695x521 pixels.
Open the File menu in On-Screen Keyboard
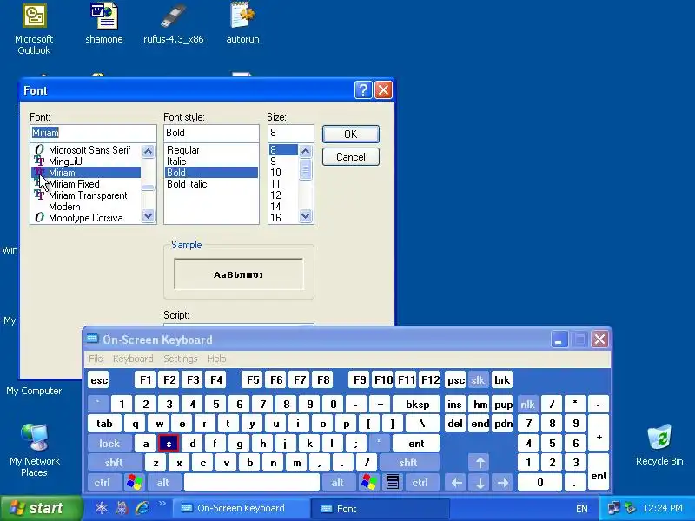pos(96,359)
